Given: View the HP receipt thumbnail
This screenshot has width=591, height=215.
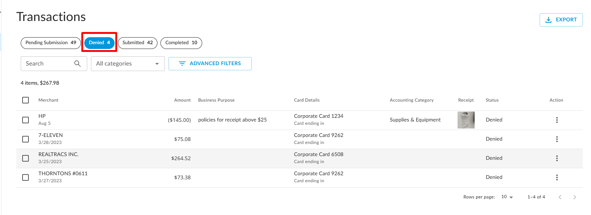Looking at the screenshot, I should 466,120.
